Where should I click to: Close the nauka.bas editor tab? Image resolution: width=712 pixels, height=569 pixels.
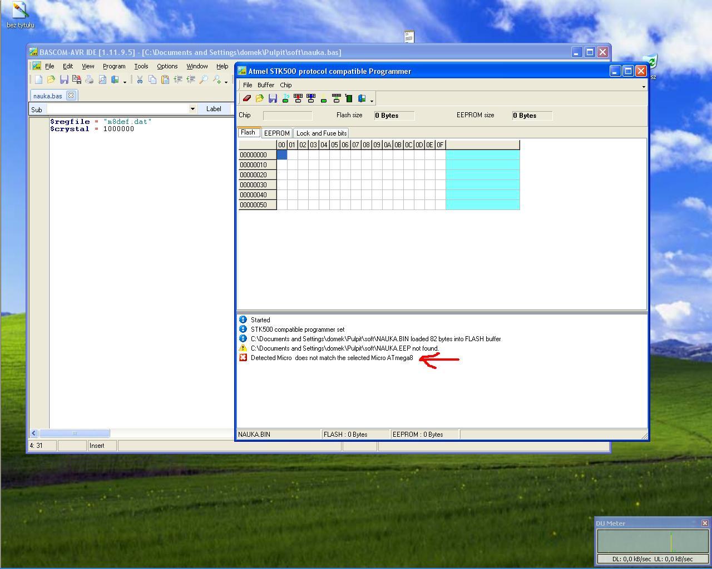(x=71, y=96)
